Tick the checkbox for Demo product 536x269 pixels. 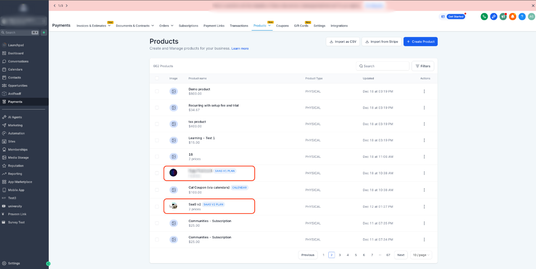pos(157,91)
